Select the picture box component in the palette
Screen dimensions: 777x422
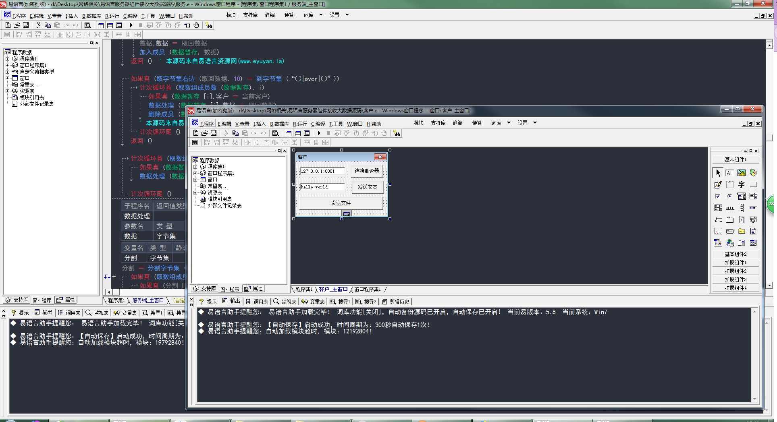point(742,173)
